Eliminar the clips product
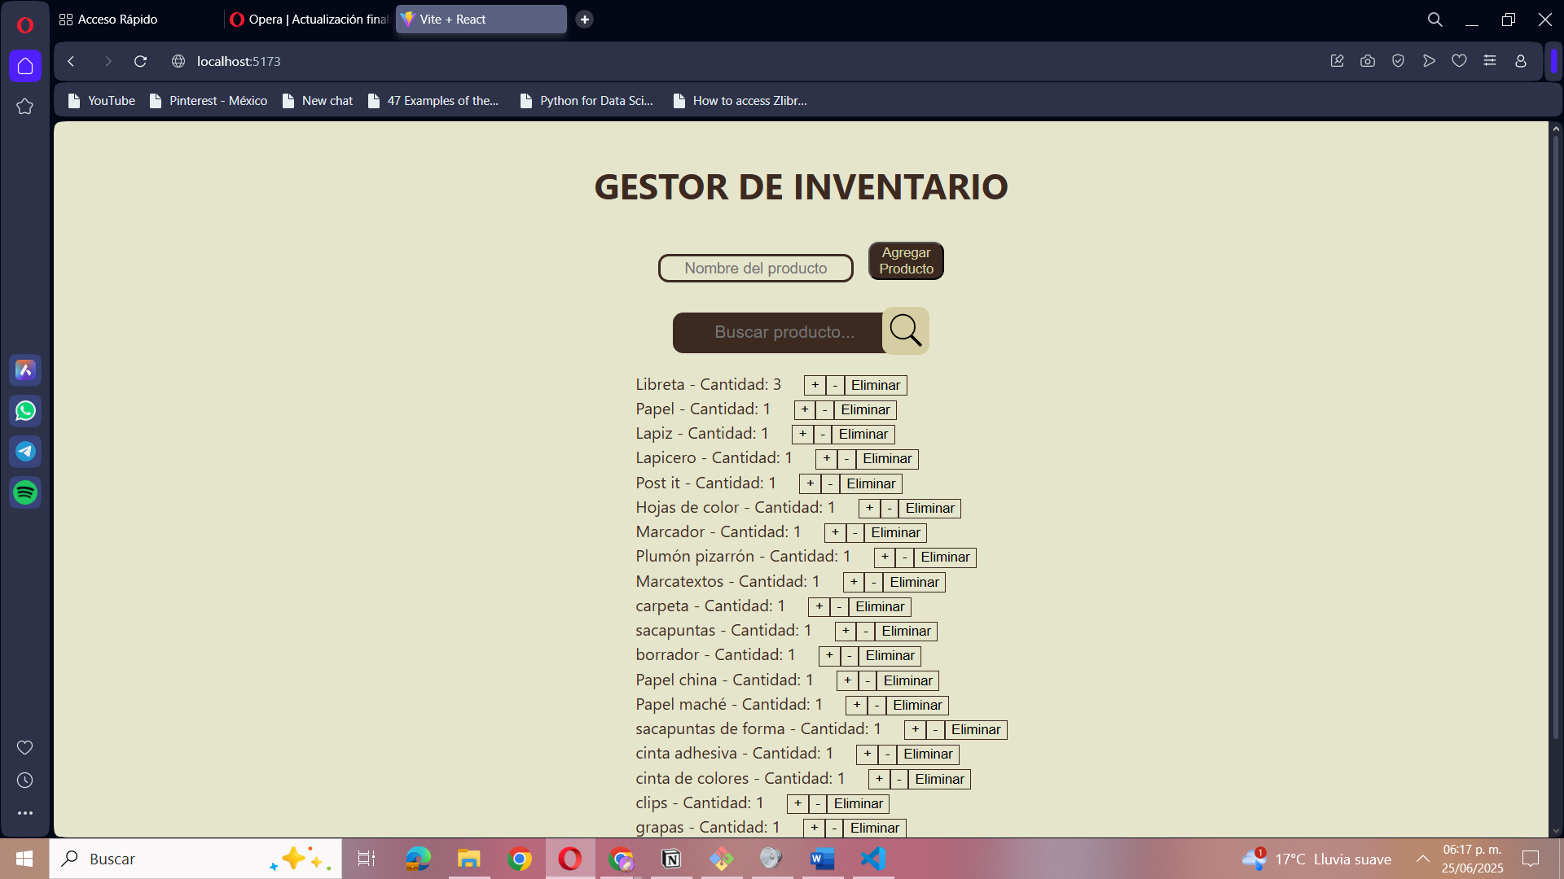The height and width of the screenshot is (879, 1564). (x=858, y=804)
